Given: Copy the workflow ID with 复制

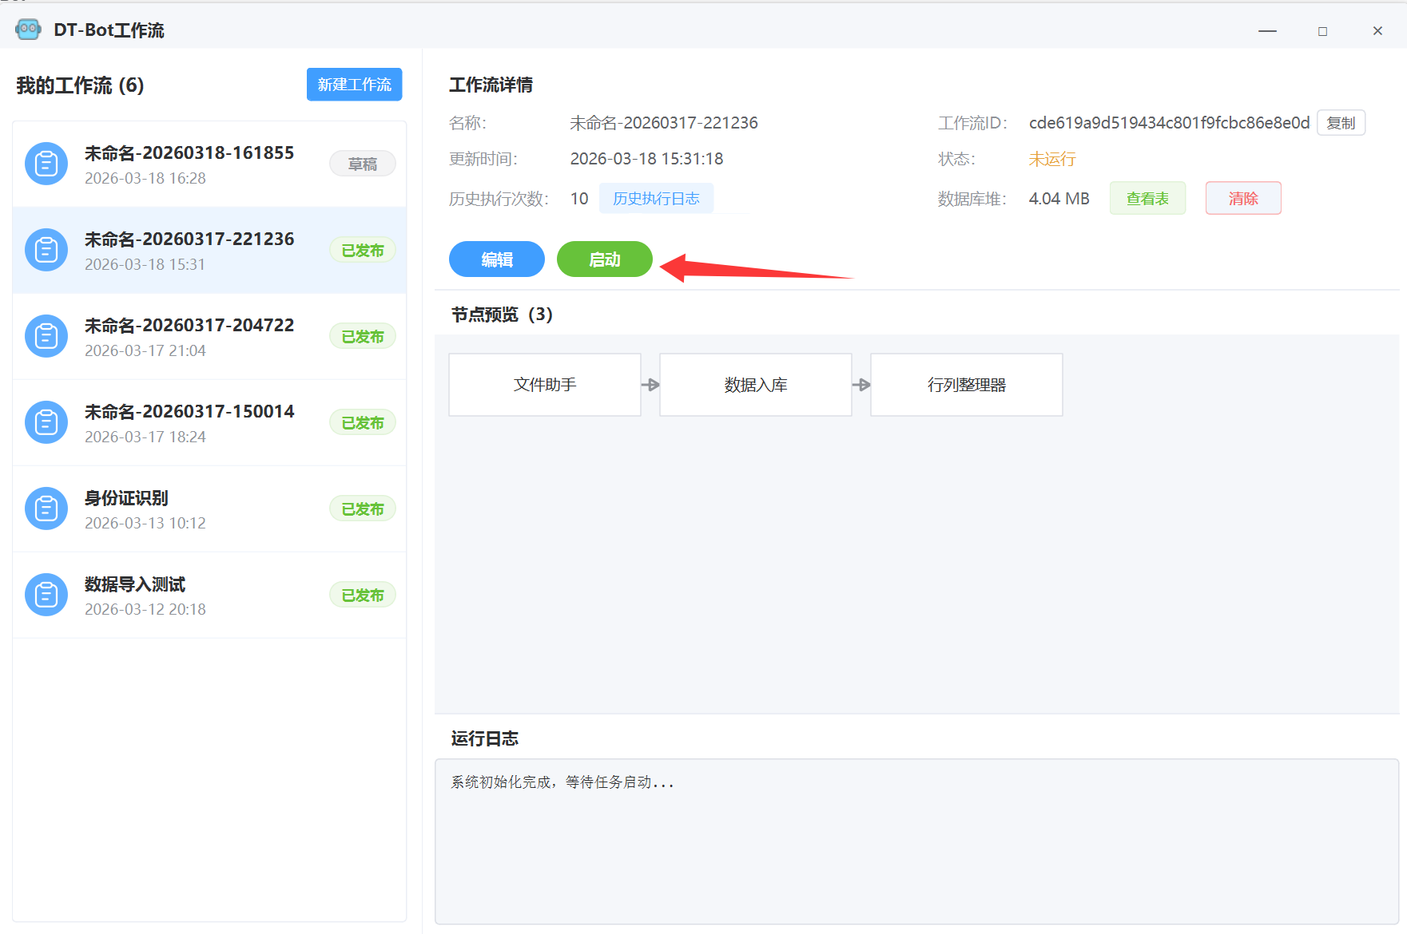Looking at the screenshot, I should [x=1341, y=123].
